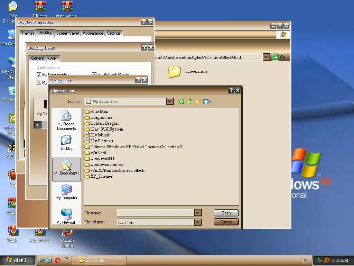Click the Open button
354x266 pixels.
[x=226, y=213]
